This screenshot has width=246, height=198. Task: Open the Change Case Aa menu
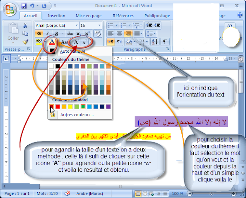[x=64, y=42]
